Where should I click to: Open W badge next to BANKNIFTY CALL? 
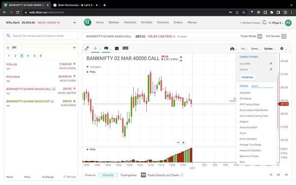[x=54, y=89]
